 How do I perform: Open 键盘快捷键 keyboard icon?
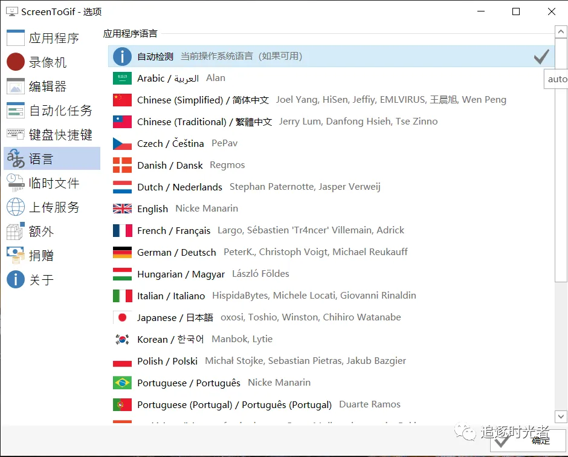tap(16, 134)
